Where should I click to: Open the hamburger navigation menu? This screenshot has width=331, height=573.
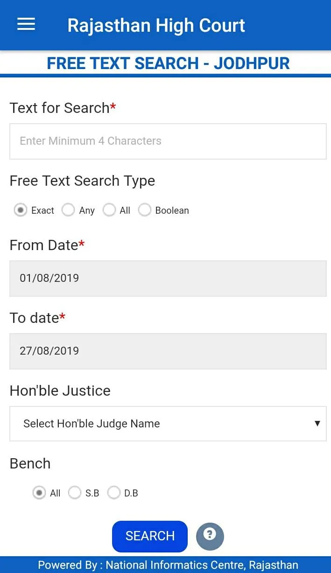tap(26, 25)
